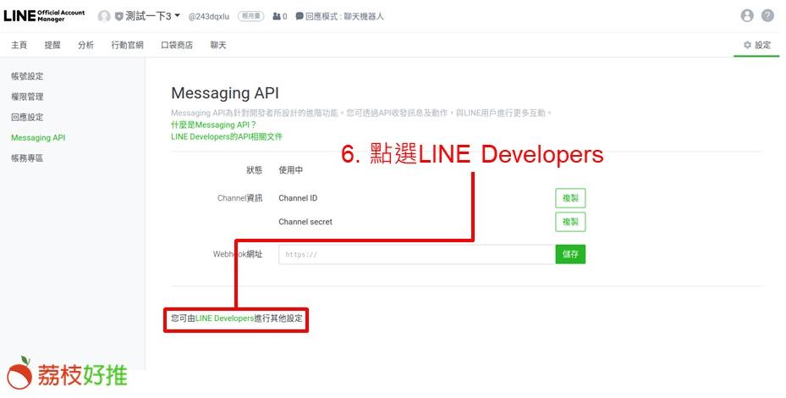The height and width of the screenshot is (398, 786).
Task: Click the LINE Official Account Manager logo
Action: click(x=44, y=15)
